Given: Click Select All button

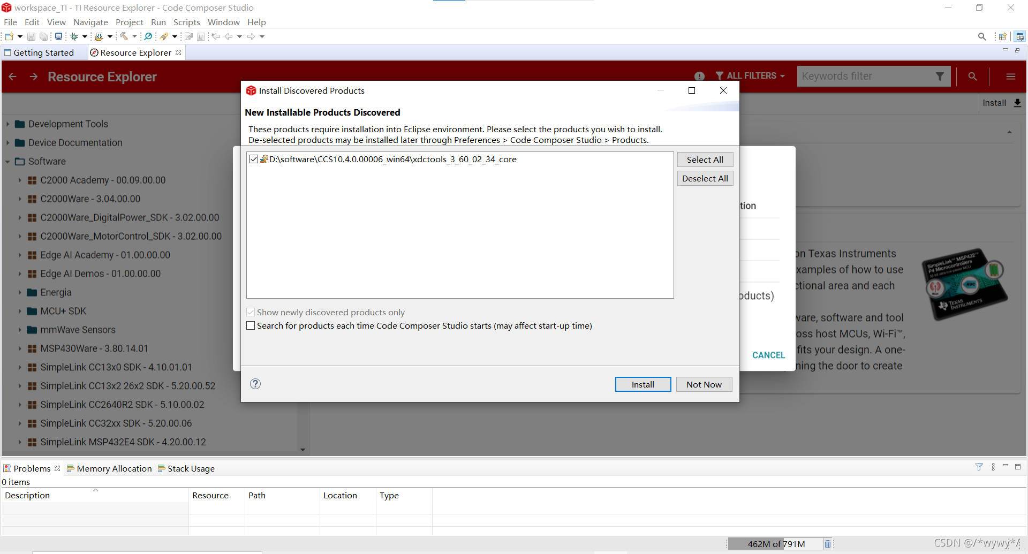Looking at the screenshot, I should pos(705,160).
